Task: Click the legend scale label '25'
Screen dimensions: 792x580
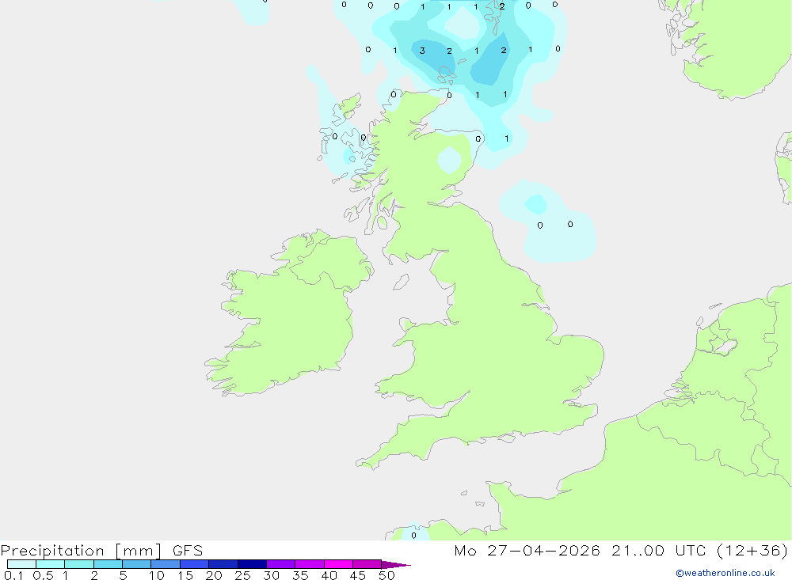Action: (243, 575)
